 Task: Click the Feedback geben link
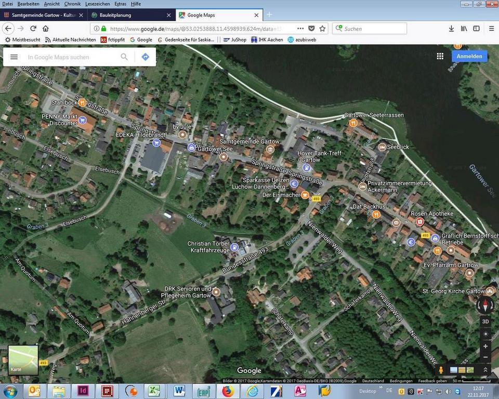pos(432,381)
